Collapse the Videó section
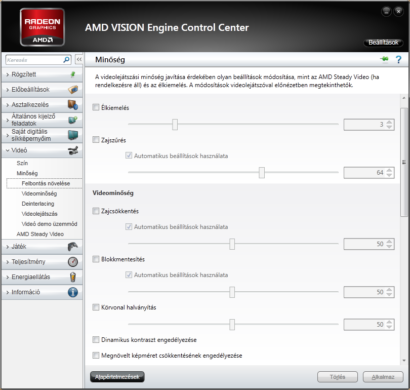Image resolution: width=410 pixels, height=390 pixels. (x=42, y=150)
